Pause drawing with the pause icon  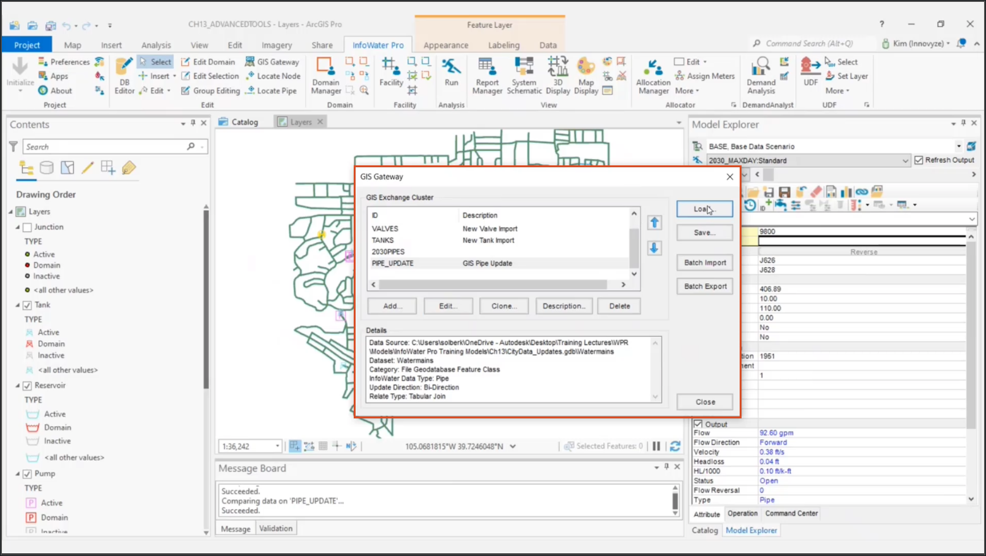656,446
